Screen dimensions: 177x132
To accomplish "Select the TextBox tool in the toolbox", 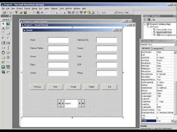I will pyautogui.click(x=8, y=29).
